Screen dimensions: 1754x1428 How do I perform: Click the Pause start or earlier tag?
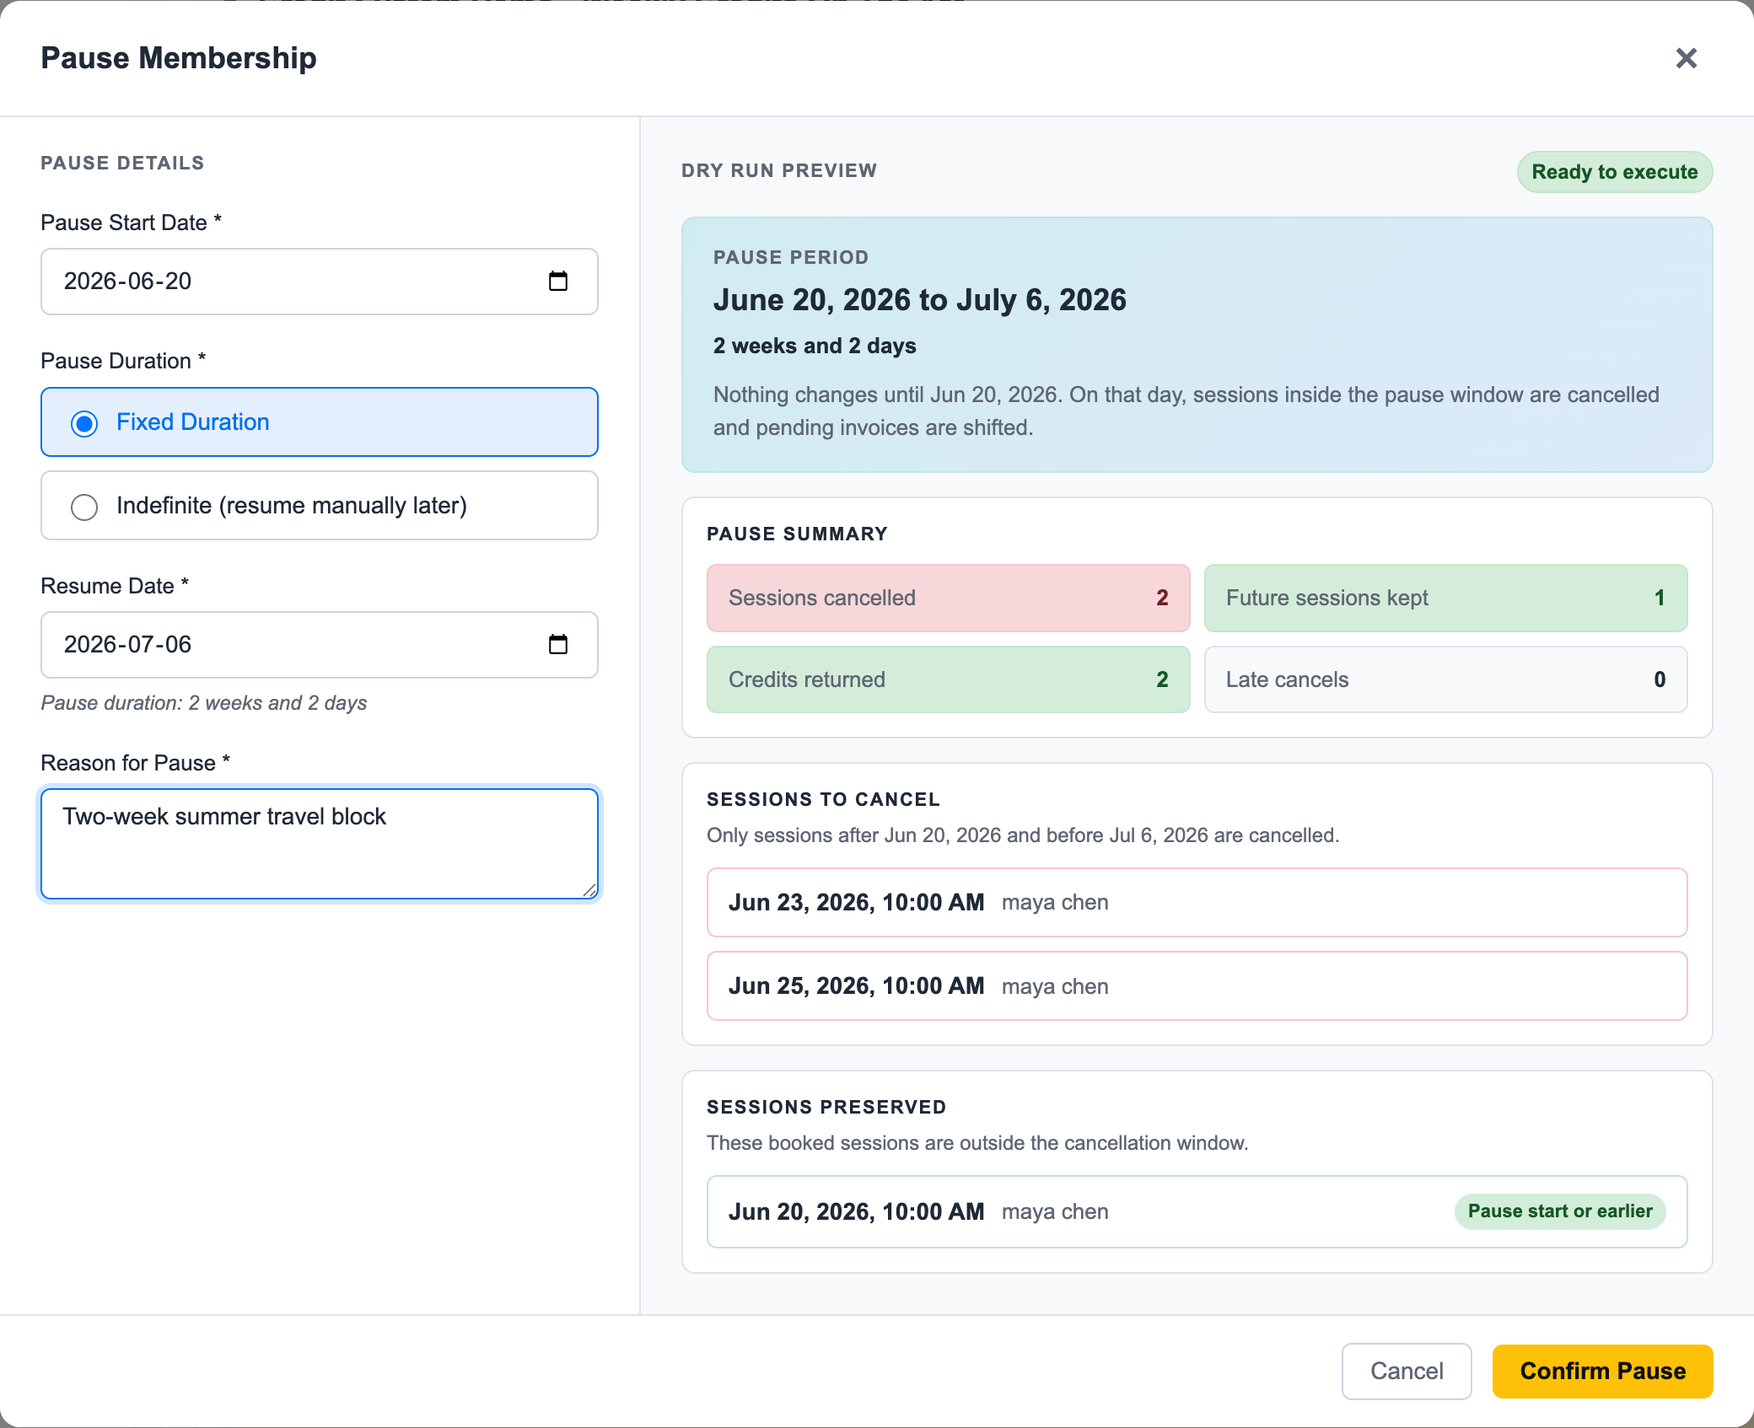1560,1211
